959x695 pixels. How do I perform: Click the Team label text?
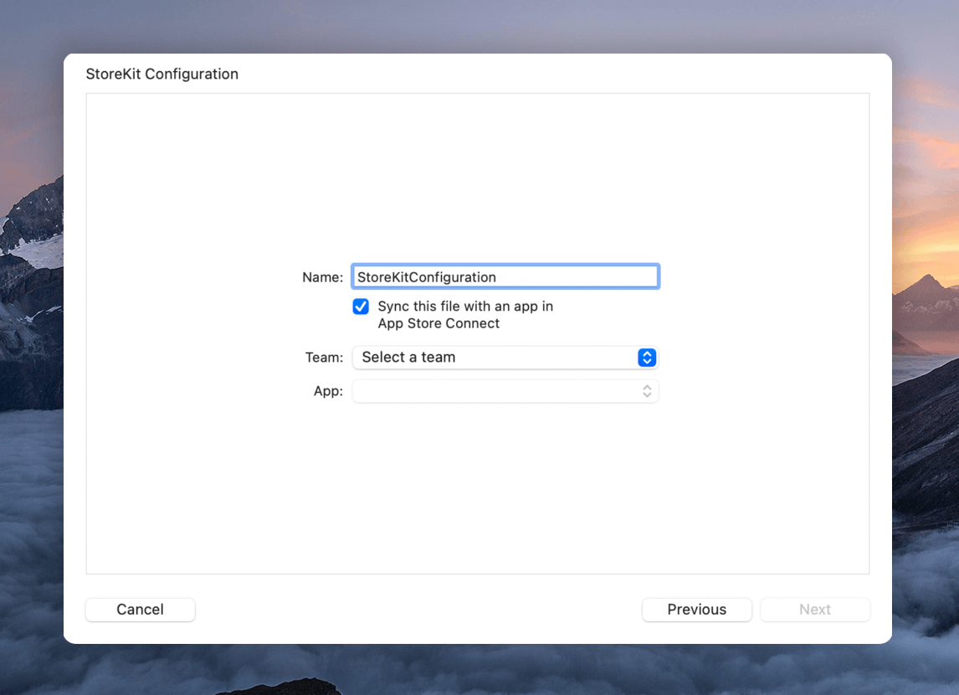pyautogui.click(x=323, y=357)
